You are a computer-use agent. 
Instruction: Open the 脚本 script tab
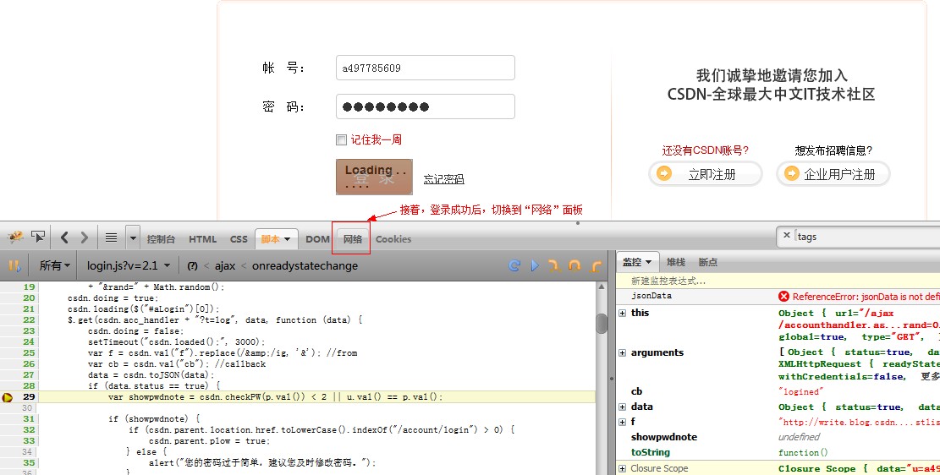(276, 238)
